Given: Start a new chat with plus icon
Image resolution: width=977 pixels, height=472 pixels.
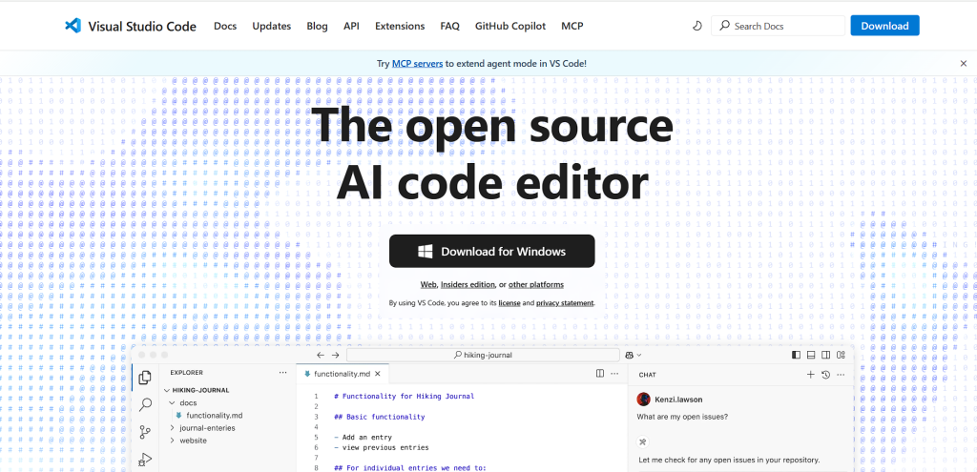Looking at the screenshot, I should pyautogui.click(x=810, y=374).
